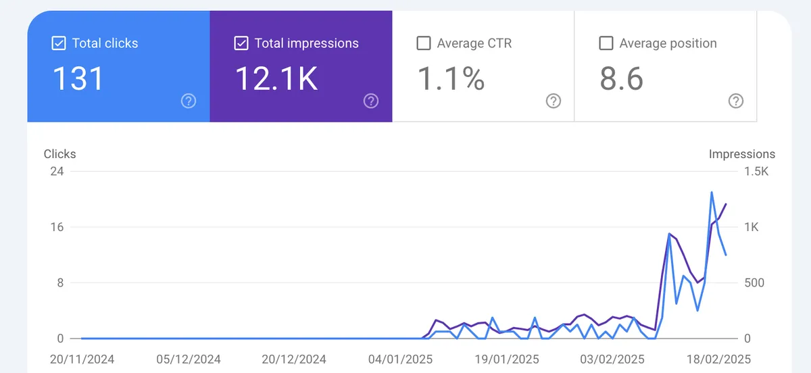Open help icon on Total impressions card
811x373 pixels.
tap(371, 101)
